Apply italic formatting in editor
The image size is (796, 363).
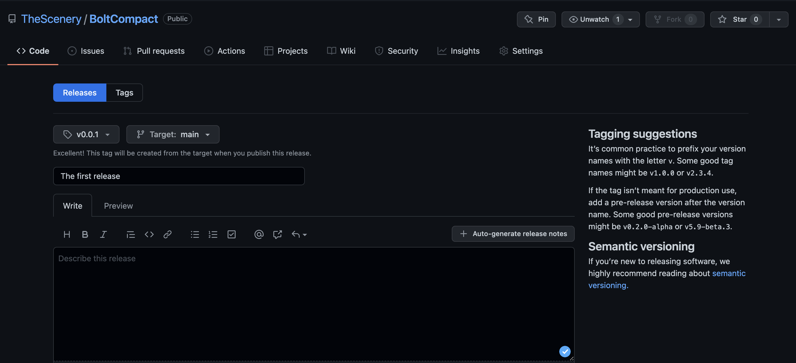[x=103, y=234]
